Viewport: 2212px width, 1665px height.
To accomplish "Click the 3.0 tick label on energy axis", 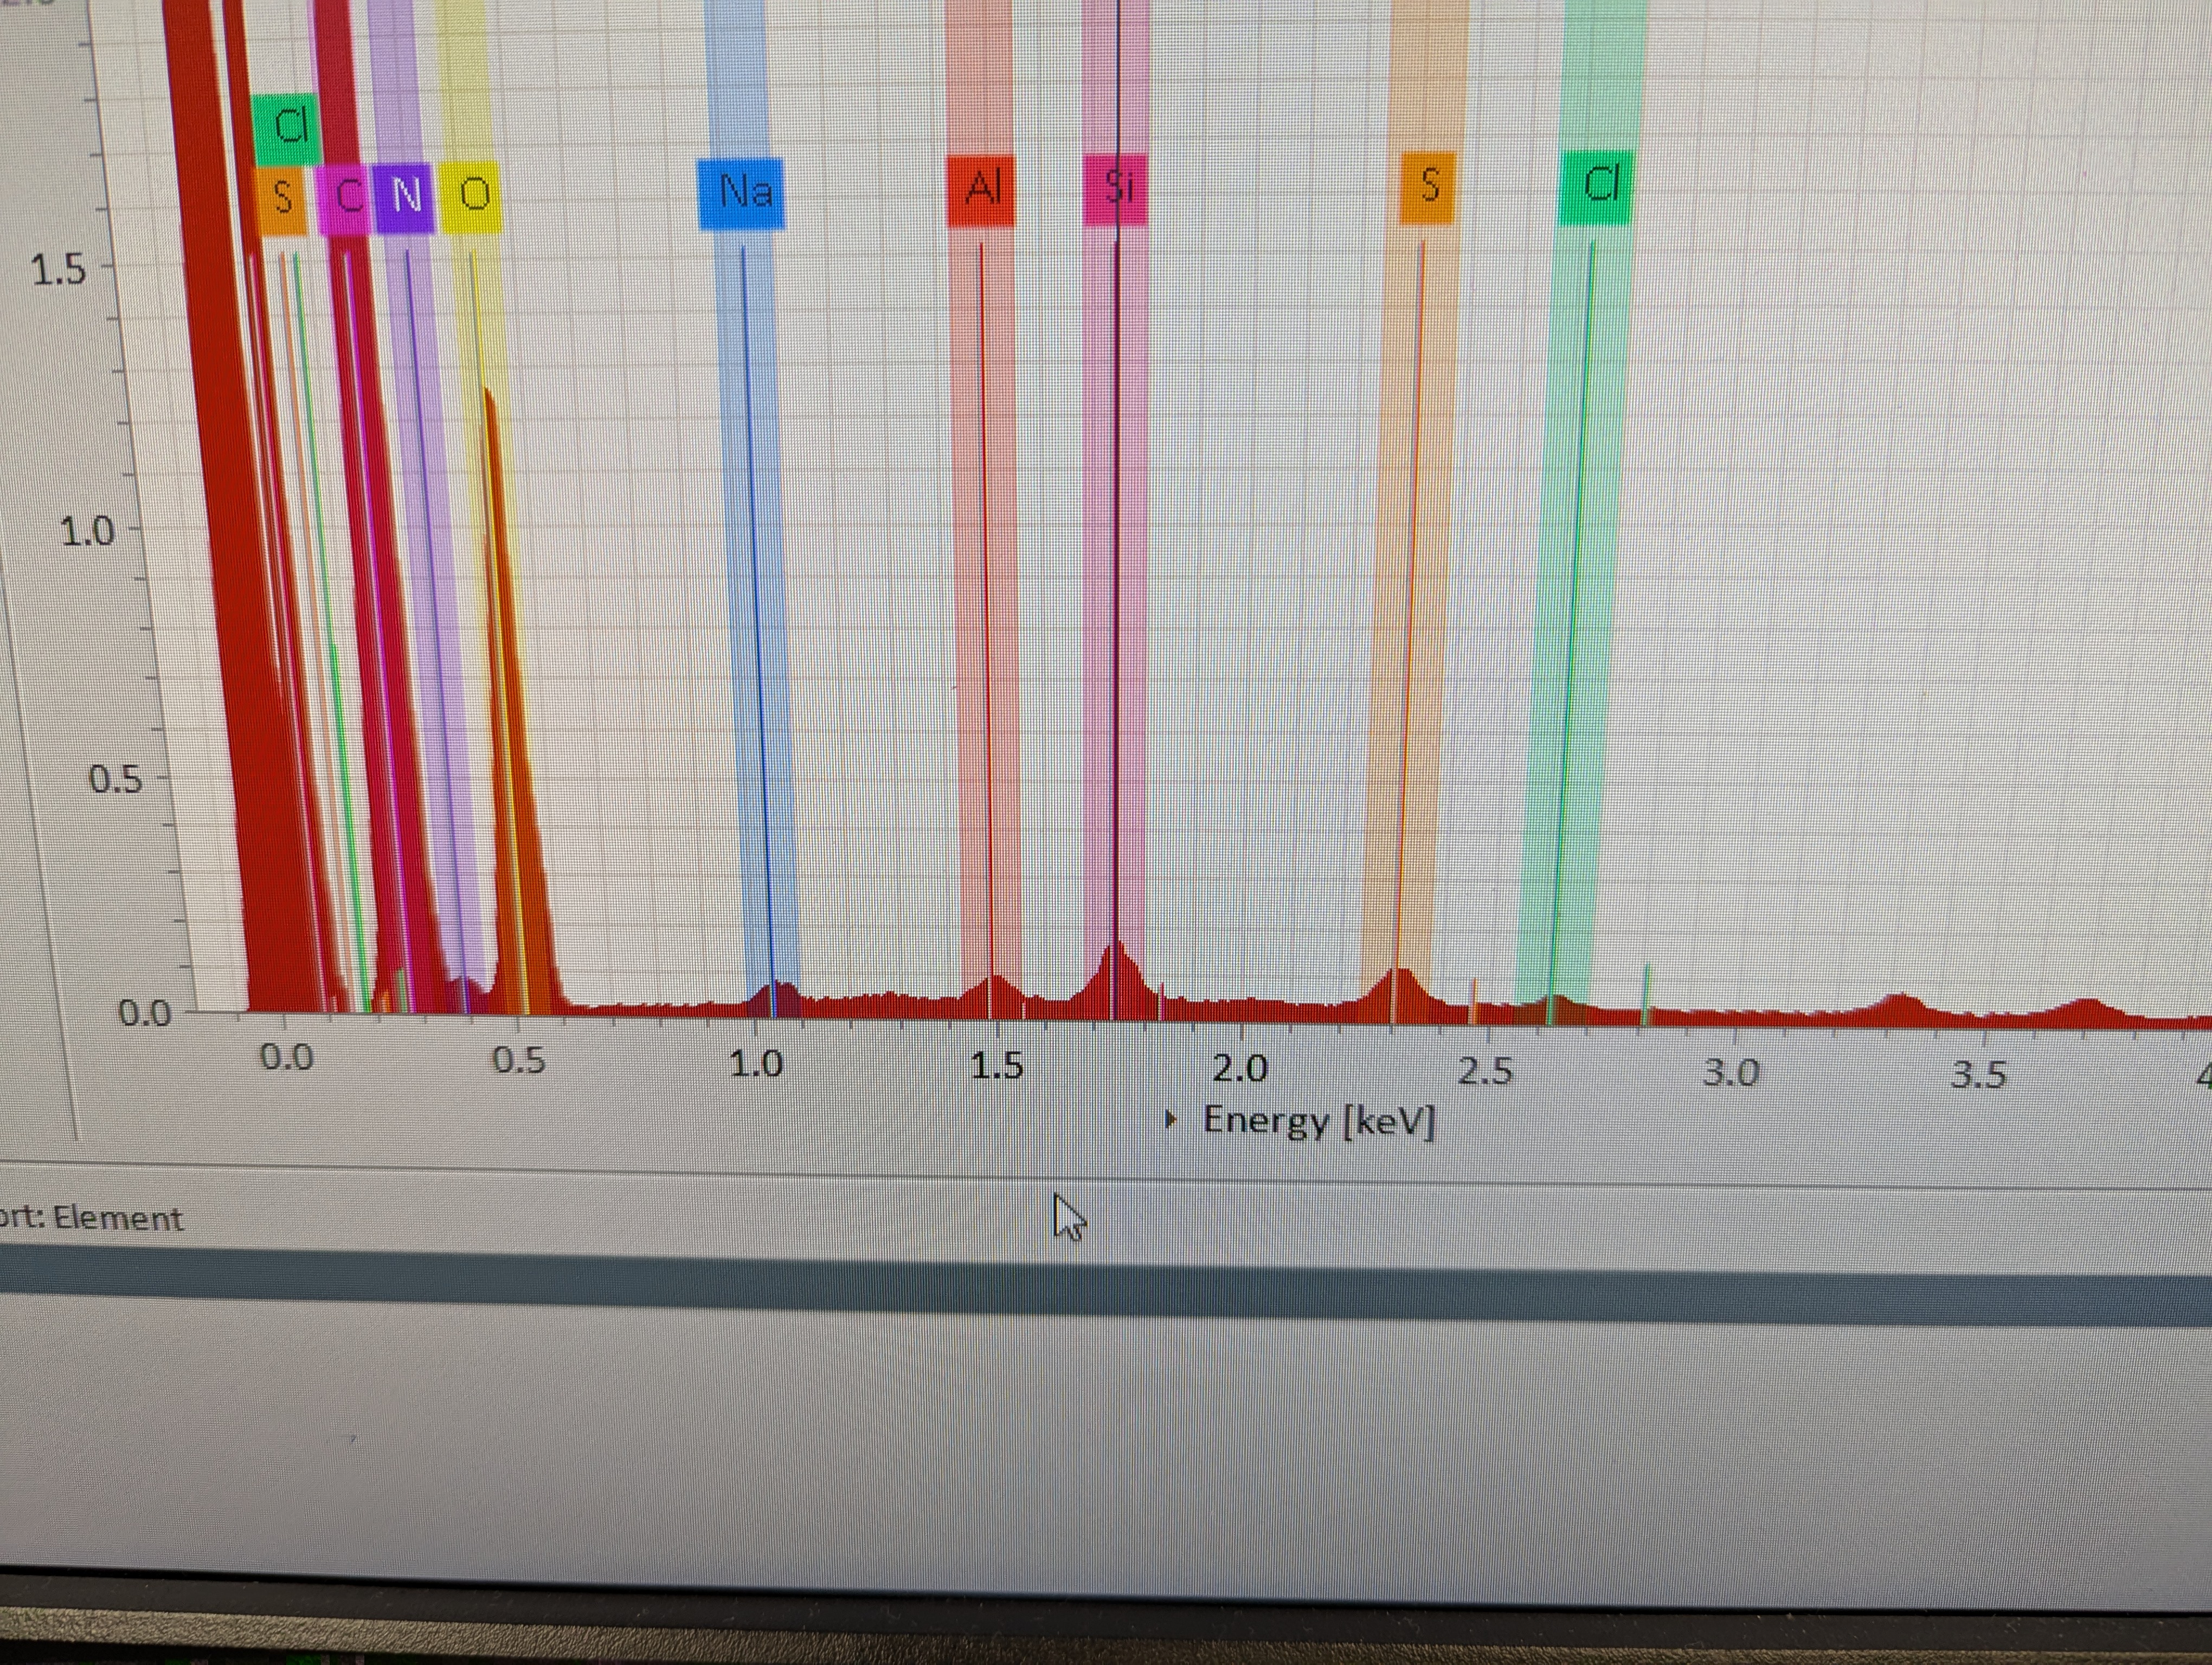I will (x=1731, y=1073).
